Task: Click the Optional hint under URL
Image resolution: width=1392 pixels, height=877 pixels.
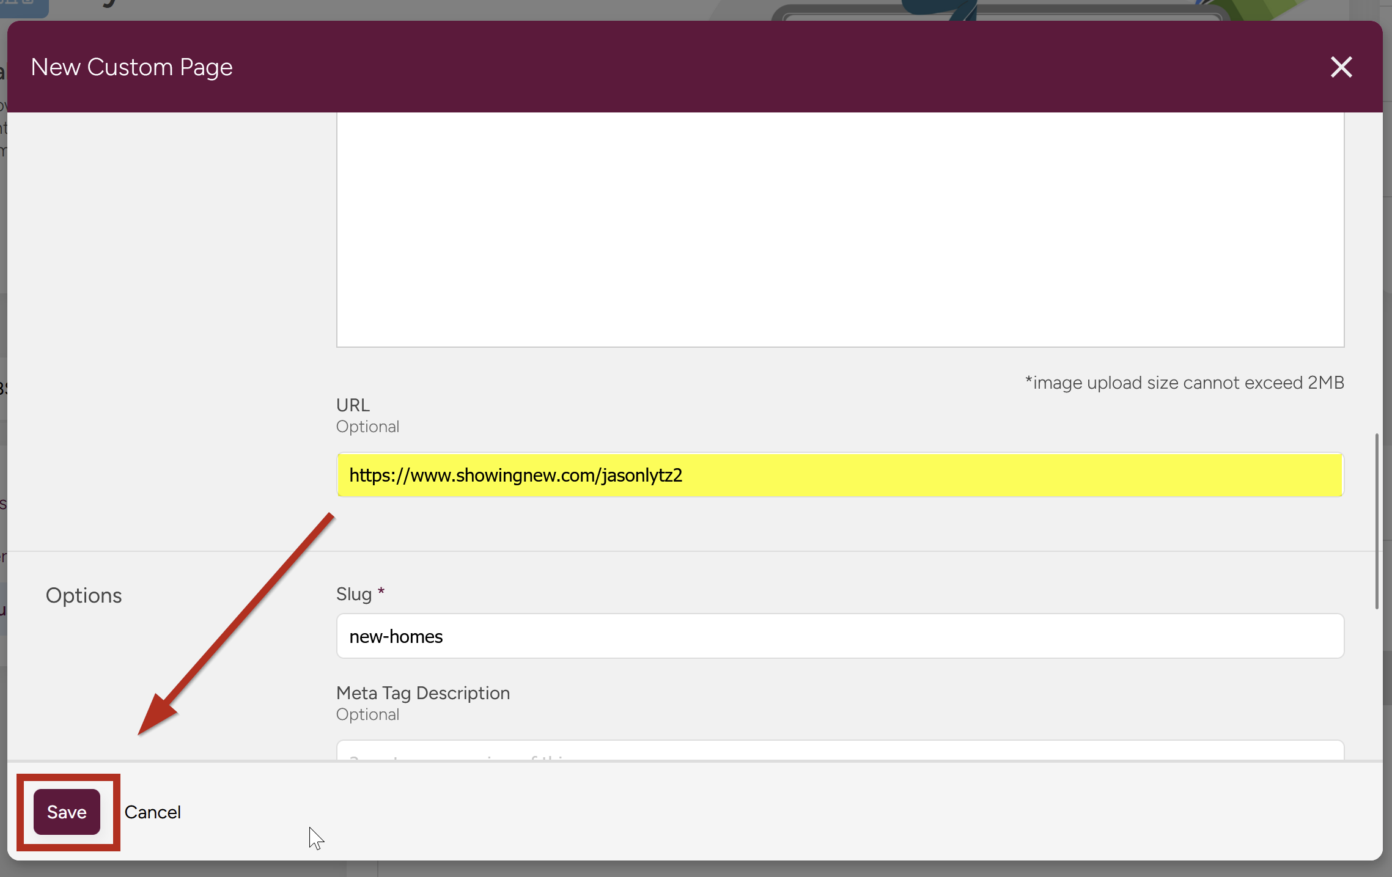Action: (x=367, y=427)
